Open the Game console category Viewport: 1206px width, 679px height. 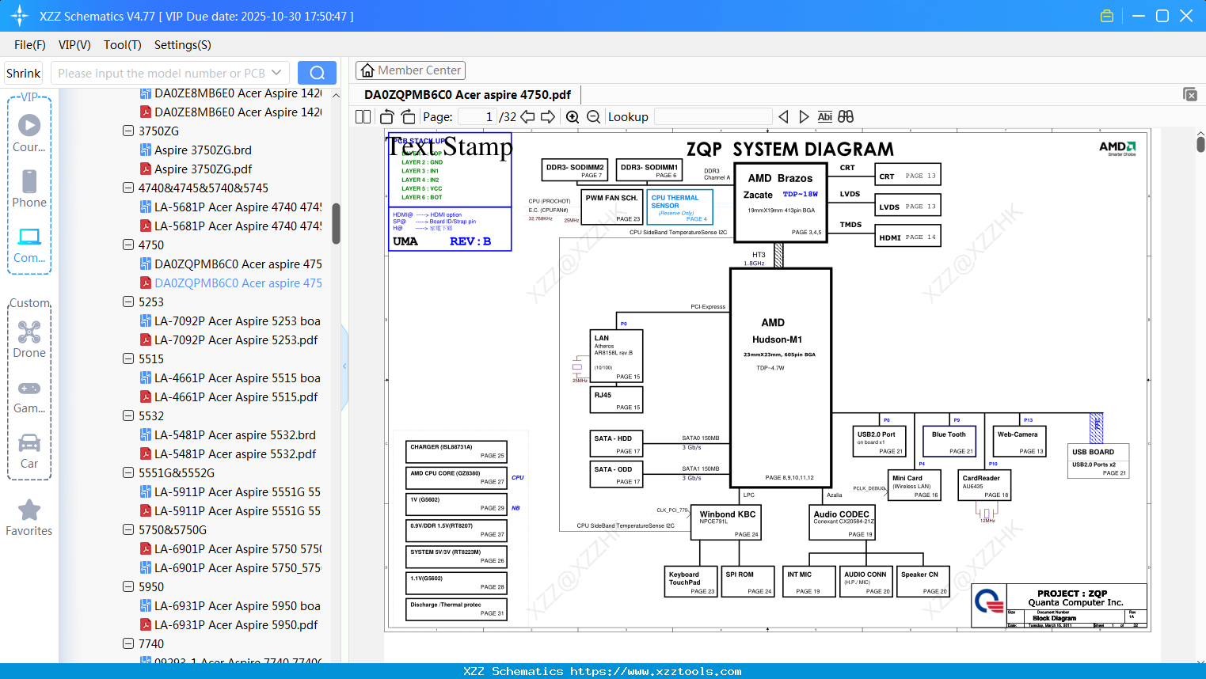(x=29, y=396)
